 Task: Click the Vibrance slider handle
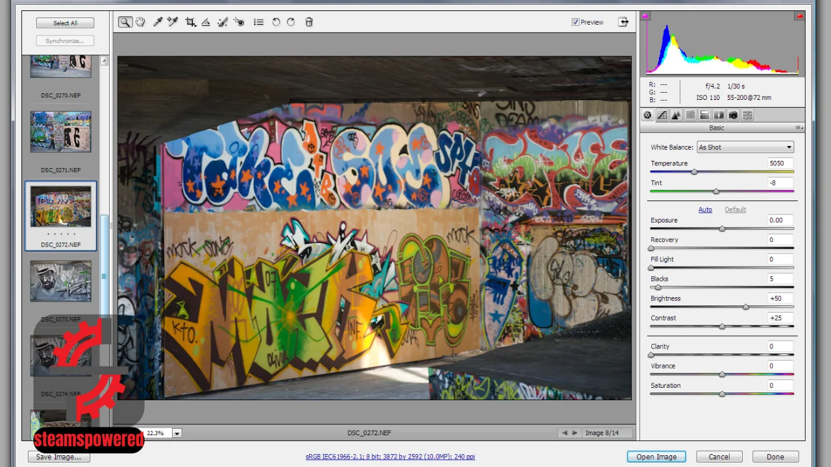(722, 374)
